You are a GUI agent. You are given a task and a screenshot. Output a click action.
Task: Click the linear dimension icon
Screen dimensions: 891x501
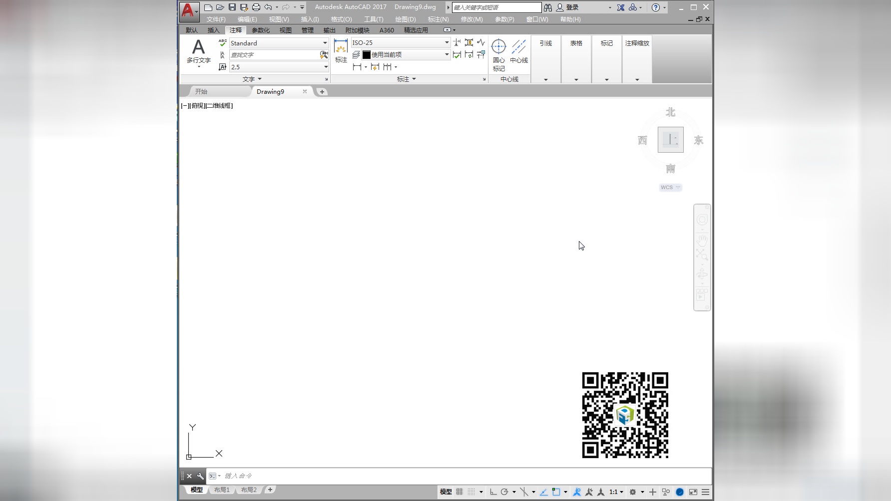(357, 67)
